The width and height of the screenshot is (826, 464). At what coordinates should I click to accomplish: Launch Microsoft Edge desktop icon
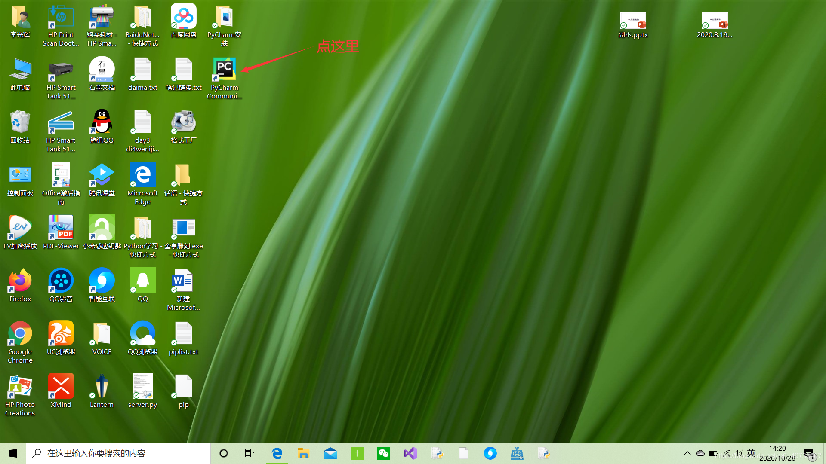tap(142, 183)
